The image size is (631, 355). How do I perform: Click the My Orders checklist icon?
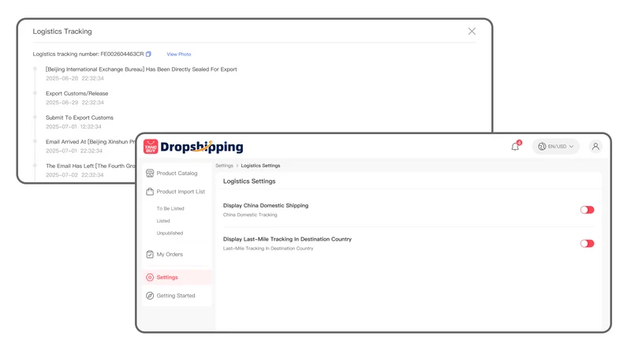(150, 254)
